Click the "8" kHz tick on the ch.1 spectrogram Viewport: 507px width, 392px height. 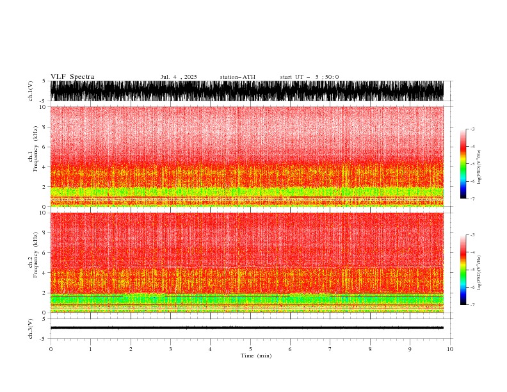[45, 127]
